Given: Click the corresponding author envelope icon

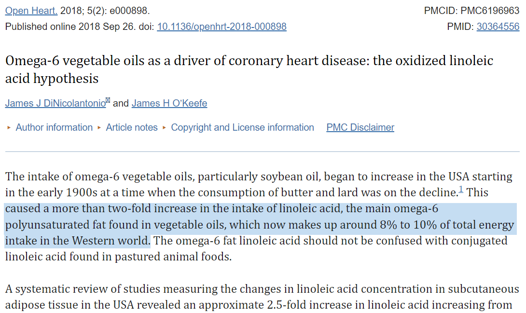Looking at the screenshot, I should tap(108, 100).
